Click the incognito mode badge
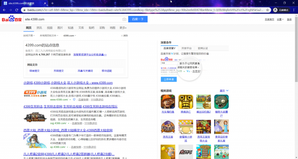Image resolution: width=298 pixels, height=159 pixels. 281,10
